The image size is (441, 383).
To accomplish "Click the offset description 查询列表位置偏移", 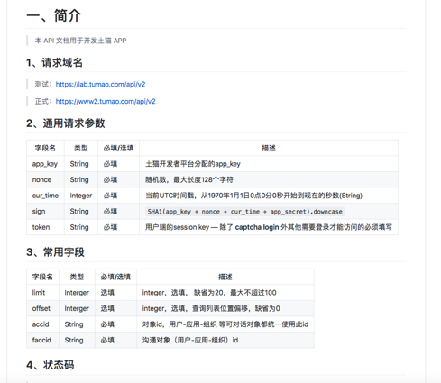I will click(211, 308).
